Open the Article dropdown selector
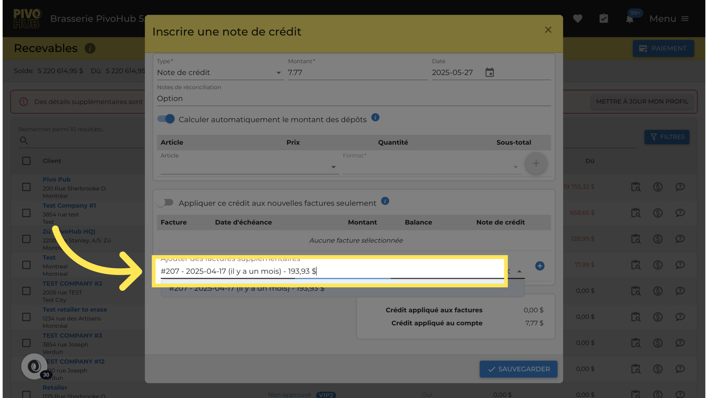Viewport: 708px width, 398px height. click(333, 167)
